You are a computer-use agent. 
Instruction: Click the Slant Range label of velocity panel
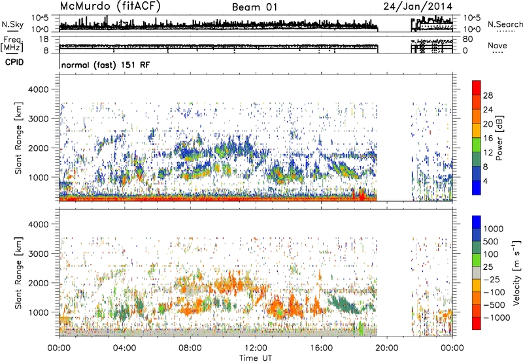tap(18, 272)
